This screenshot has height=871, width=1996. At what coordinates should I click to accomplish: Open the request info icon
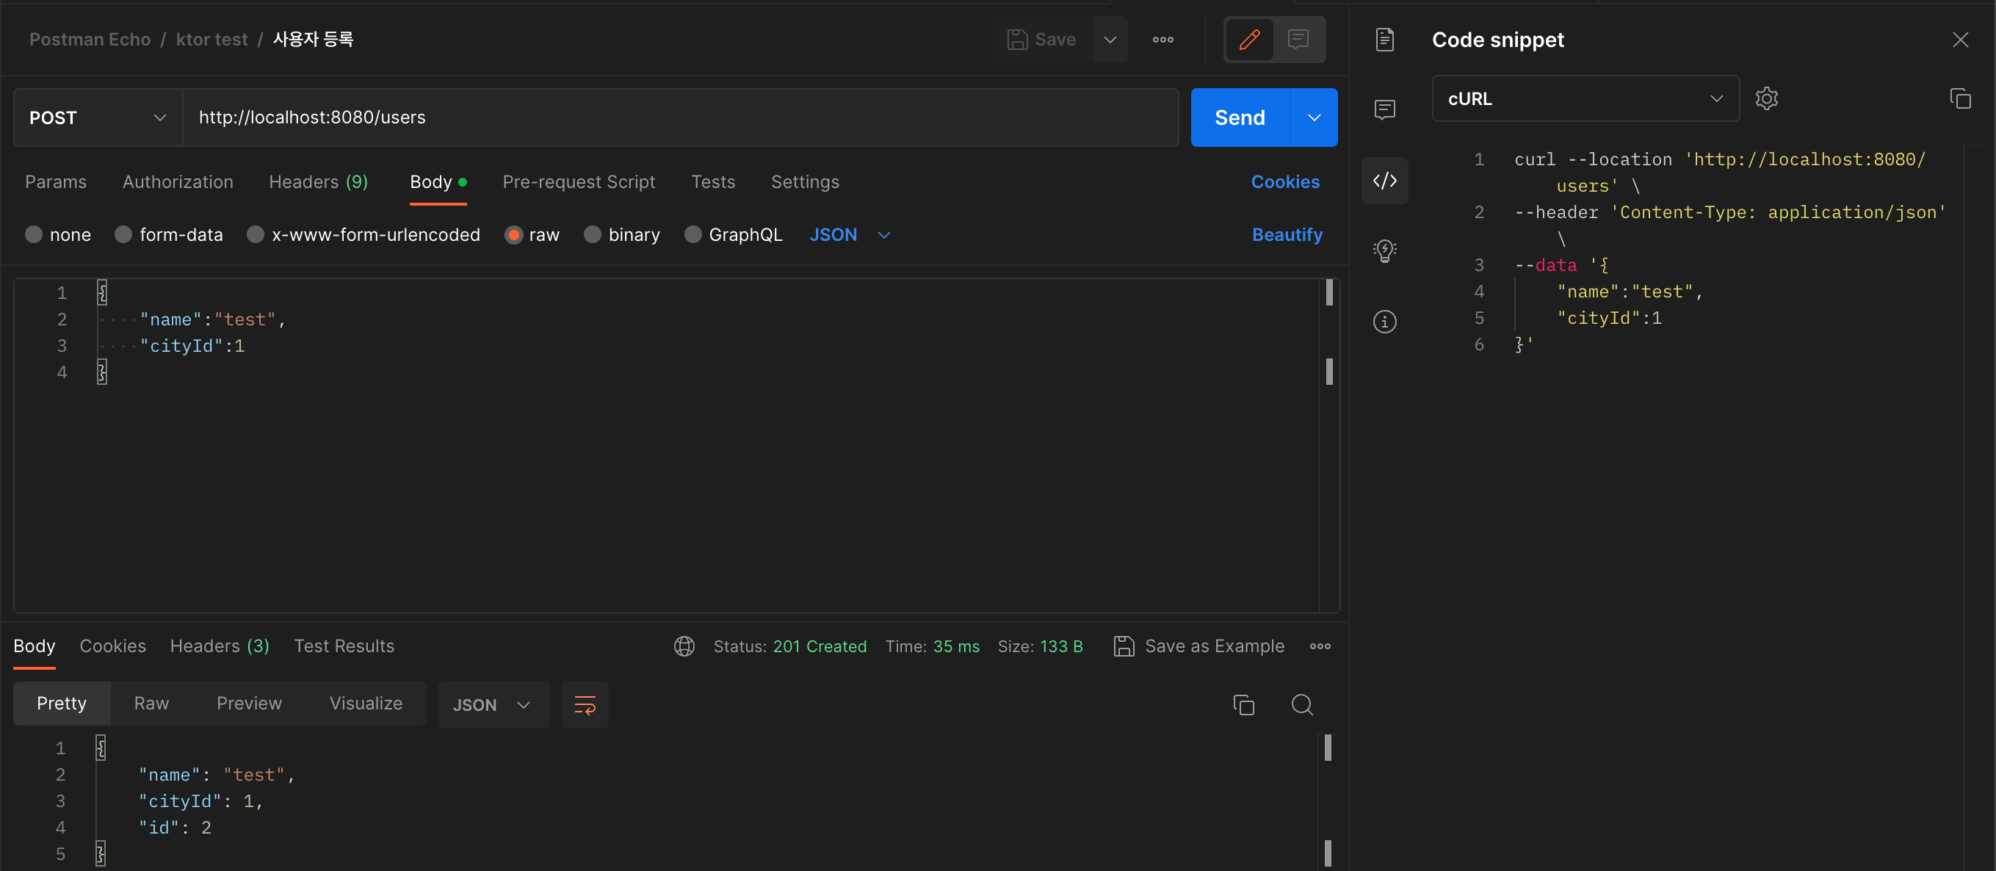click(x=1384, y=322)
